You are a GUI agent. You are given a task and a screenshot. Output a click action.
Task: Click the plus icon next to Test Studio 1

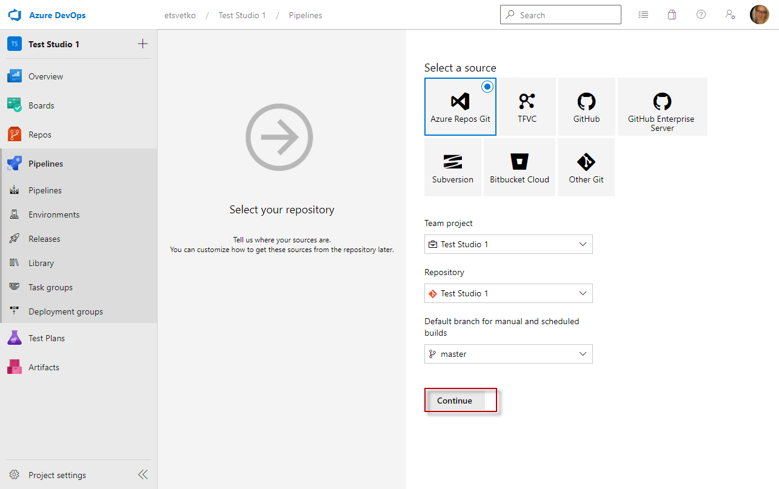tap(142, 44)
